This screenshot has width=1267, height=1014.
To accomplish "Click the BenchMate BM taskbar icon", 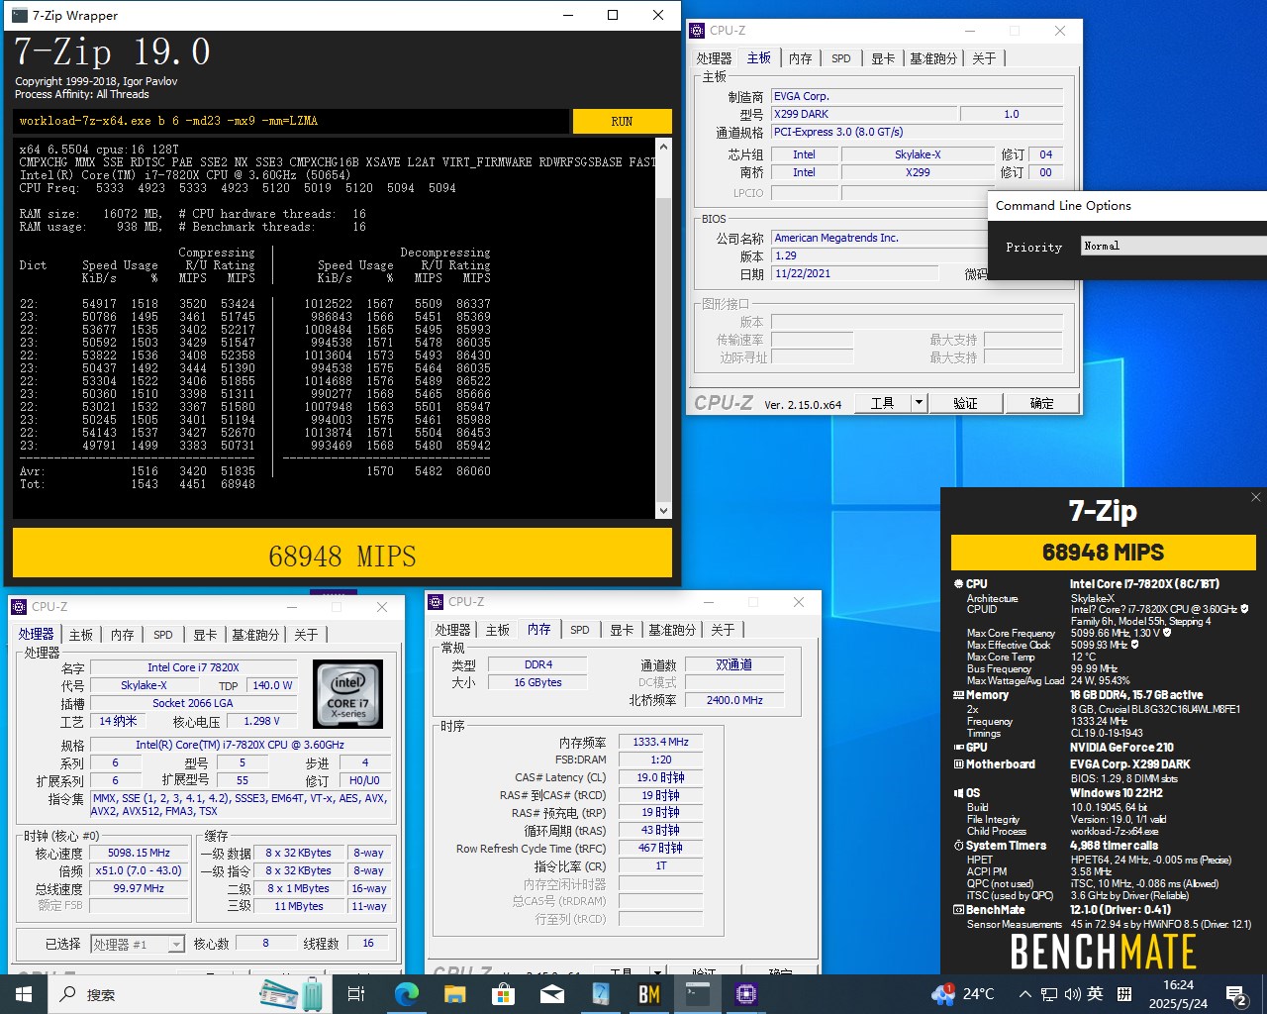I will coord(649,994).
